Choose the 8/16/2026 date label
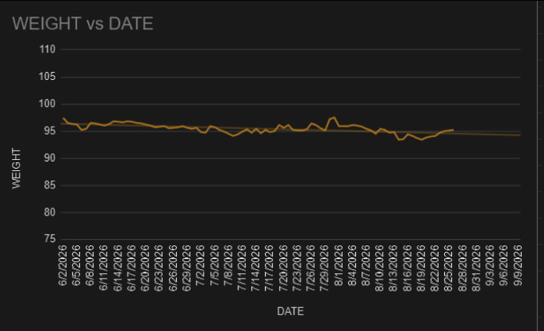This screenshot has width=544, height=331. click(x=407, y=268)
